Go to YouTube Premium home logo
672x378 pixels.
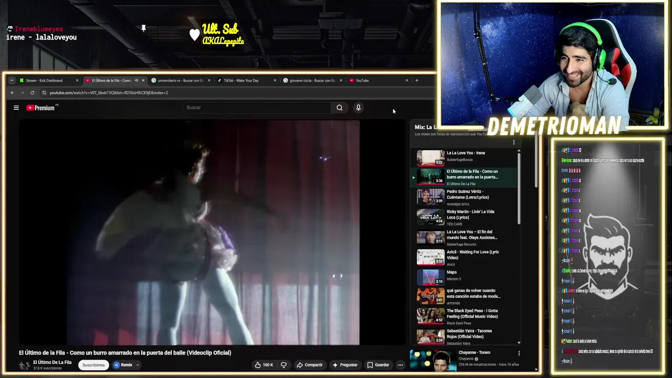coord(41,108)
